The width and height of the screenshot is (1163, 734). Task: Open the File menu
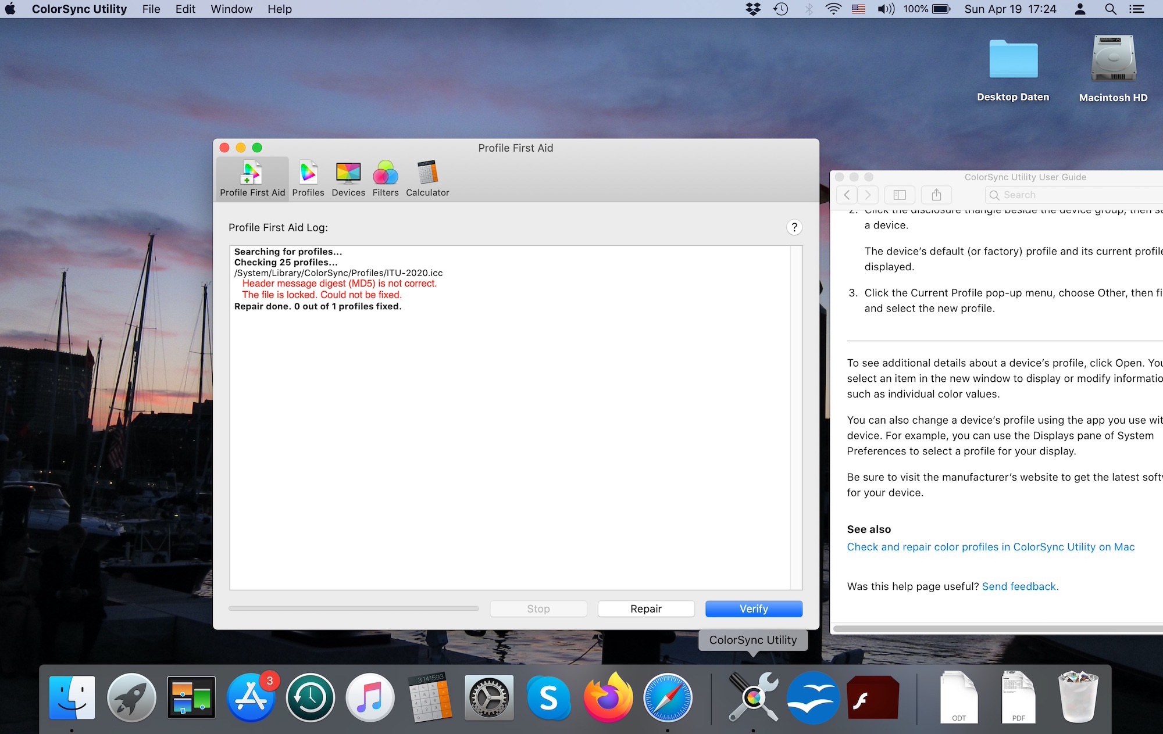tap(151, 9)
